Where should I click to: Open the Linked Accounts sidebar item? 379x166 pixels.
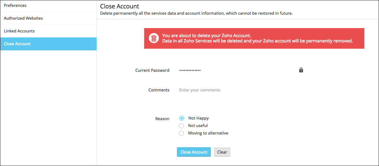pos(19,31)
